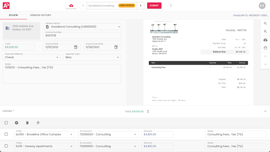Check the Brookline Office Complex row checkbox
Image resolution: width=270 pixels, height=152 pixels.
coord(6,134)
